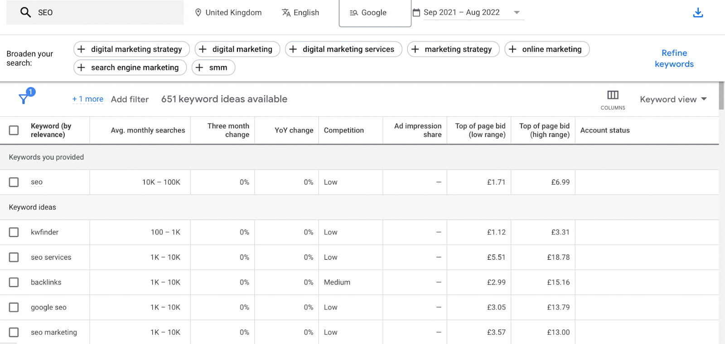Click the English language icon
The height and width of the screenshot is (344, 725).
(286, 13)
